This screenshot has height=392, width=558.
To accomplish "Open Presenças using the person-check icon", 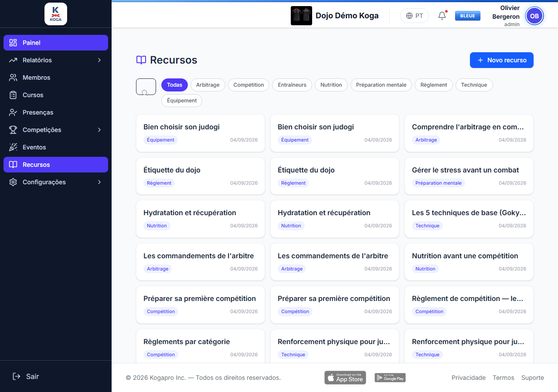I will pos(13,112).
